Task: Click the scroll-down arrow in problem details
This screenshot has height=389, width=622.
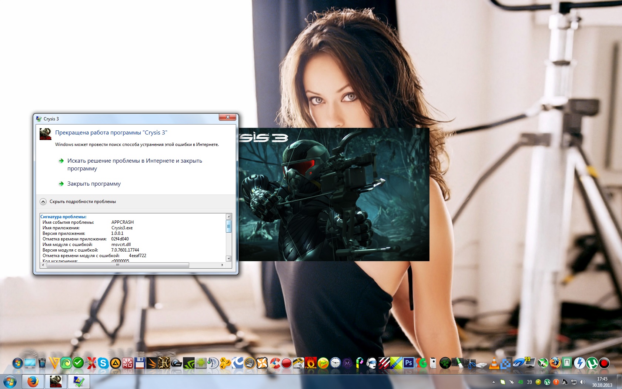Action: pos(228,259)
